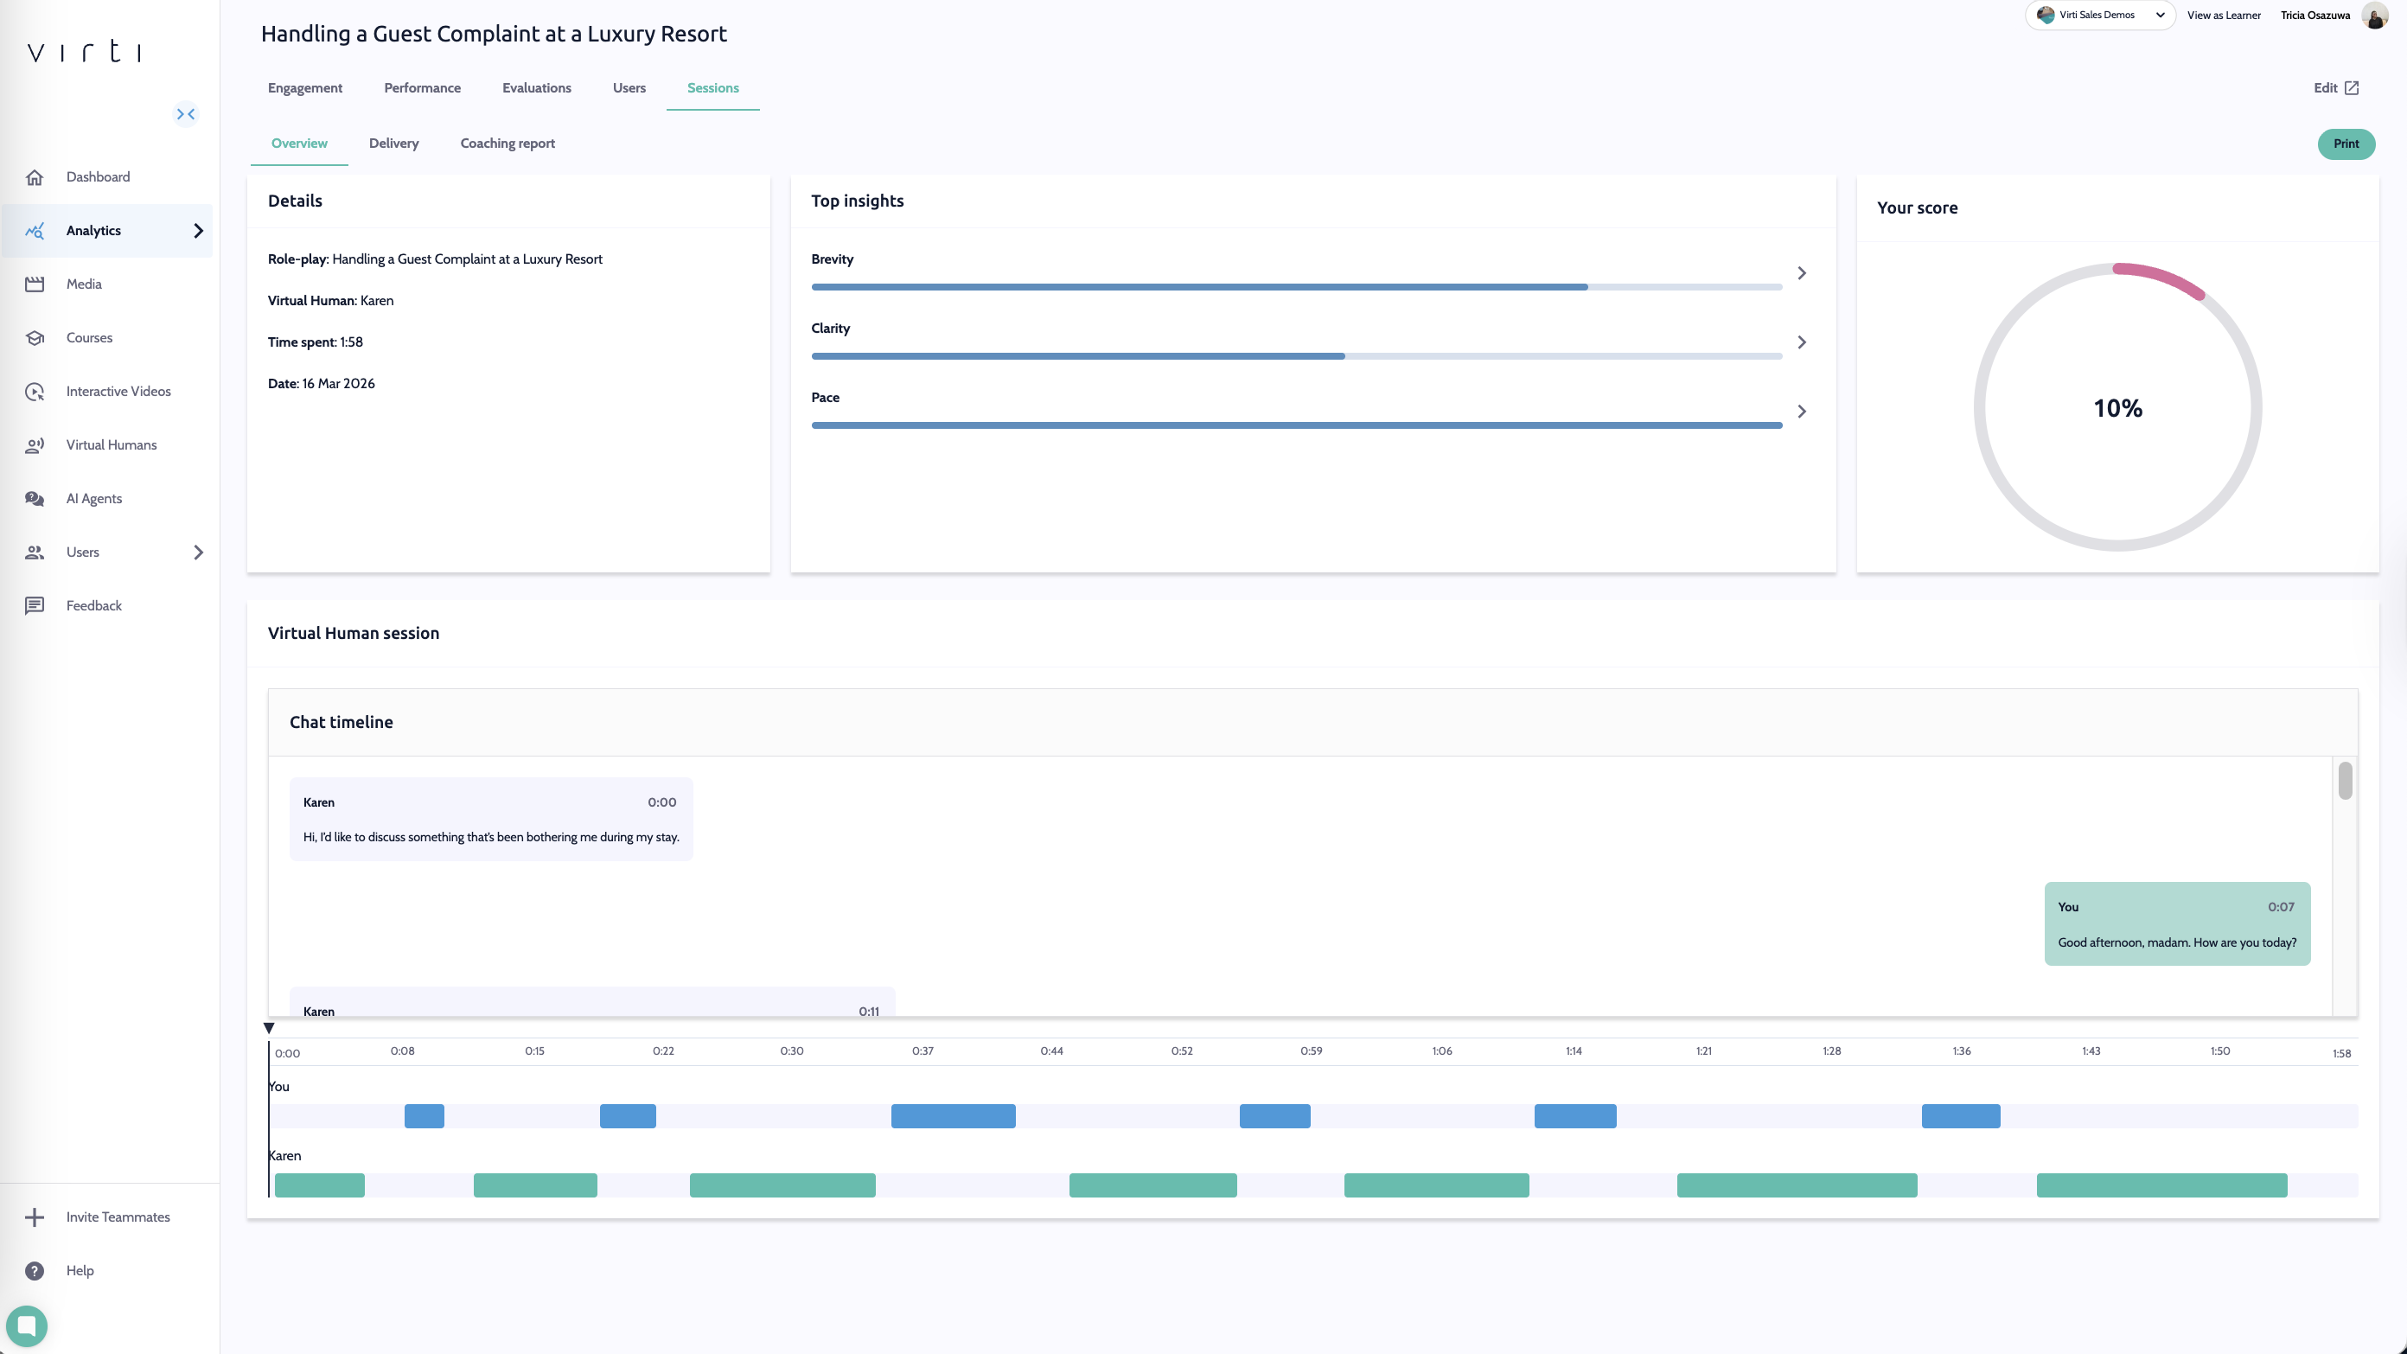
Task: Click the Media film icon
Action: (x=35, y=284)
